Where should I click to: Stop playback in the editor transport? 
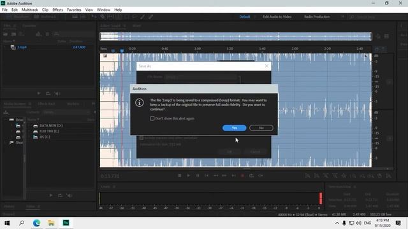pos(180,176)
